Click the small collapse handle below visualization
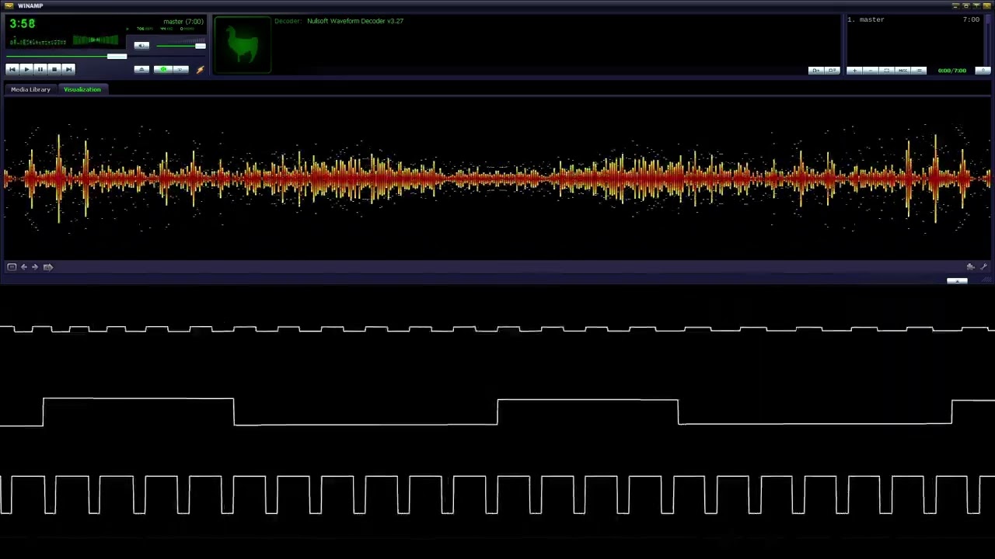This screenshot has width=995, height=559. click(957, 281)
